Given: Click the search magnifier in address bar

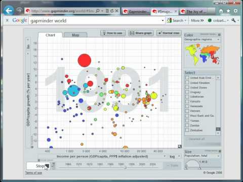Looking at the screenshot, I should [x=98, y=11].
